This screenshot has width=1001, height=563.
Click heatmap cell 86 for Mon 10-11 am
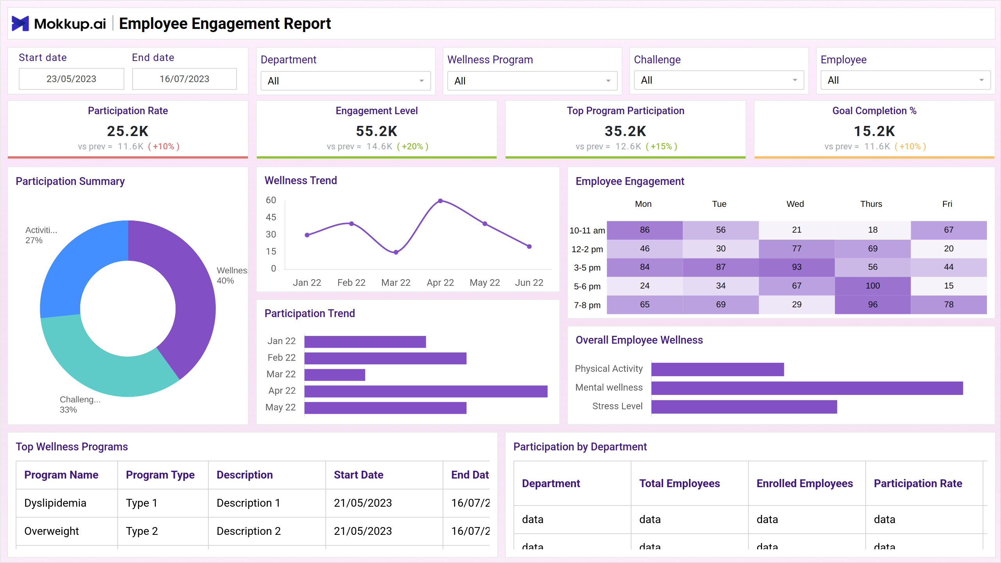click(645, 230)
